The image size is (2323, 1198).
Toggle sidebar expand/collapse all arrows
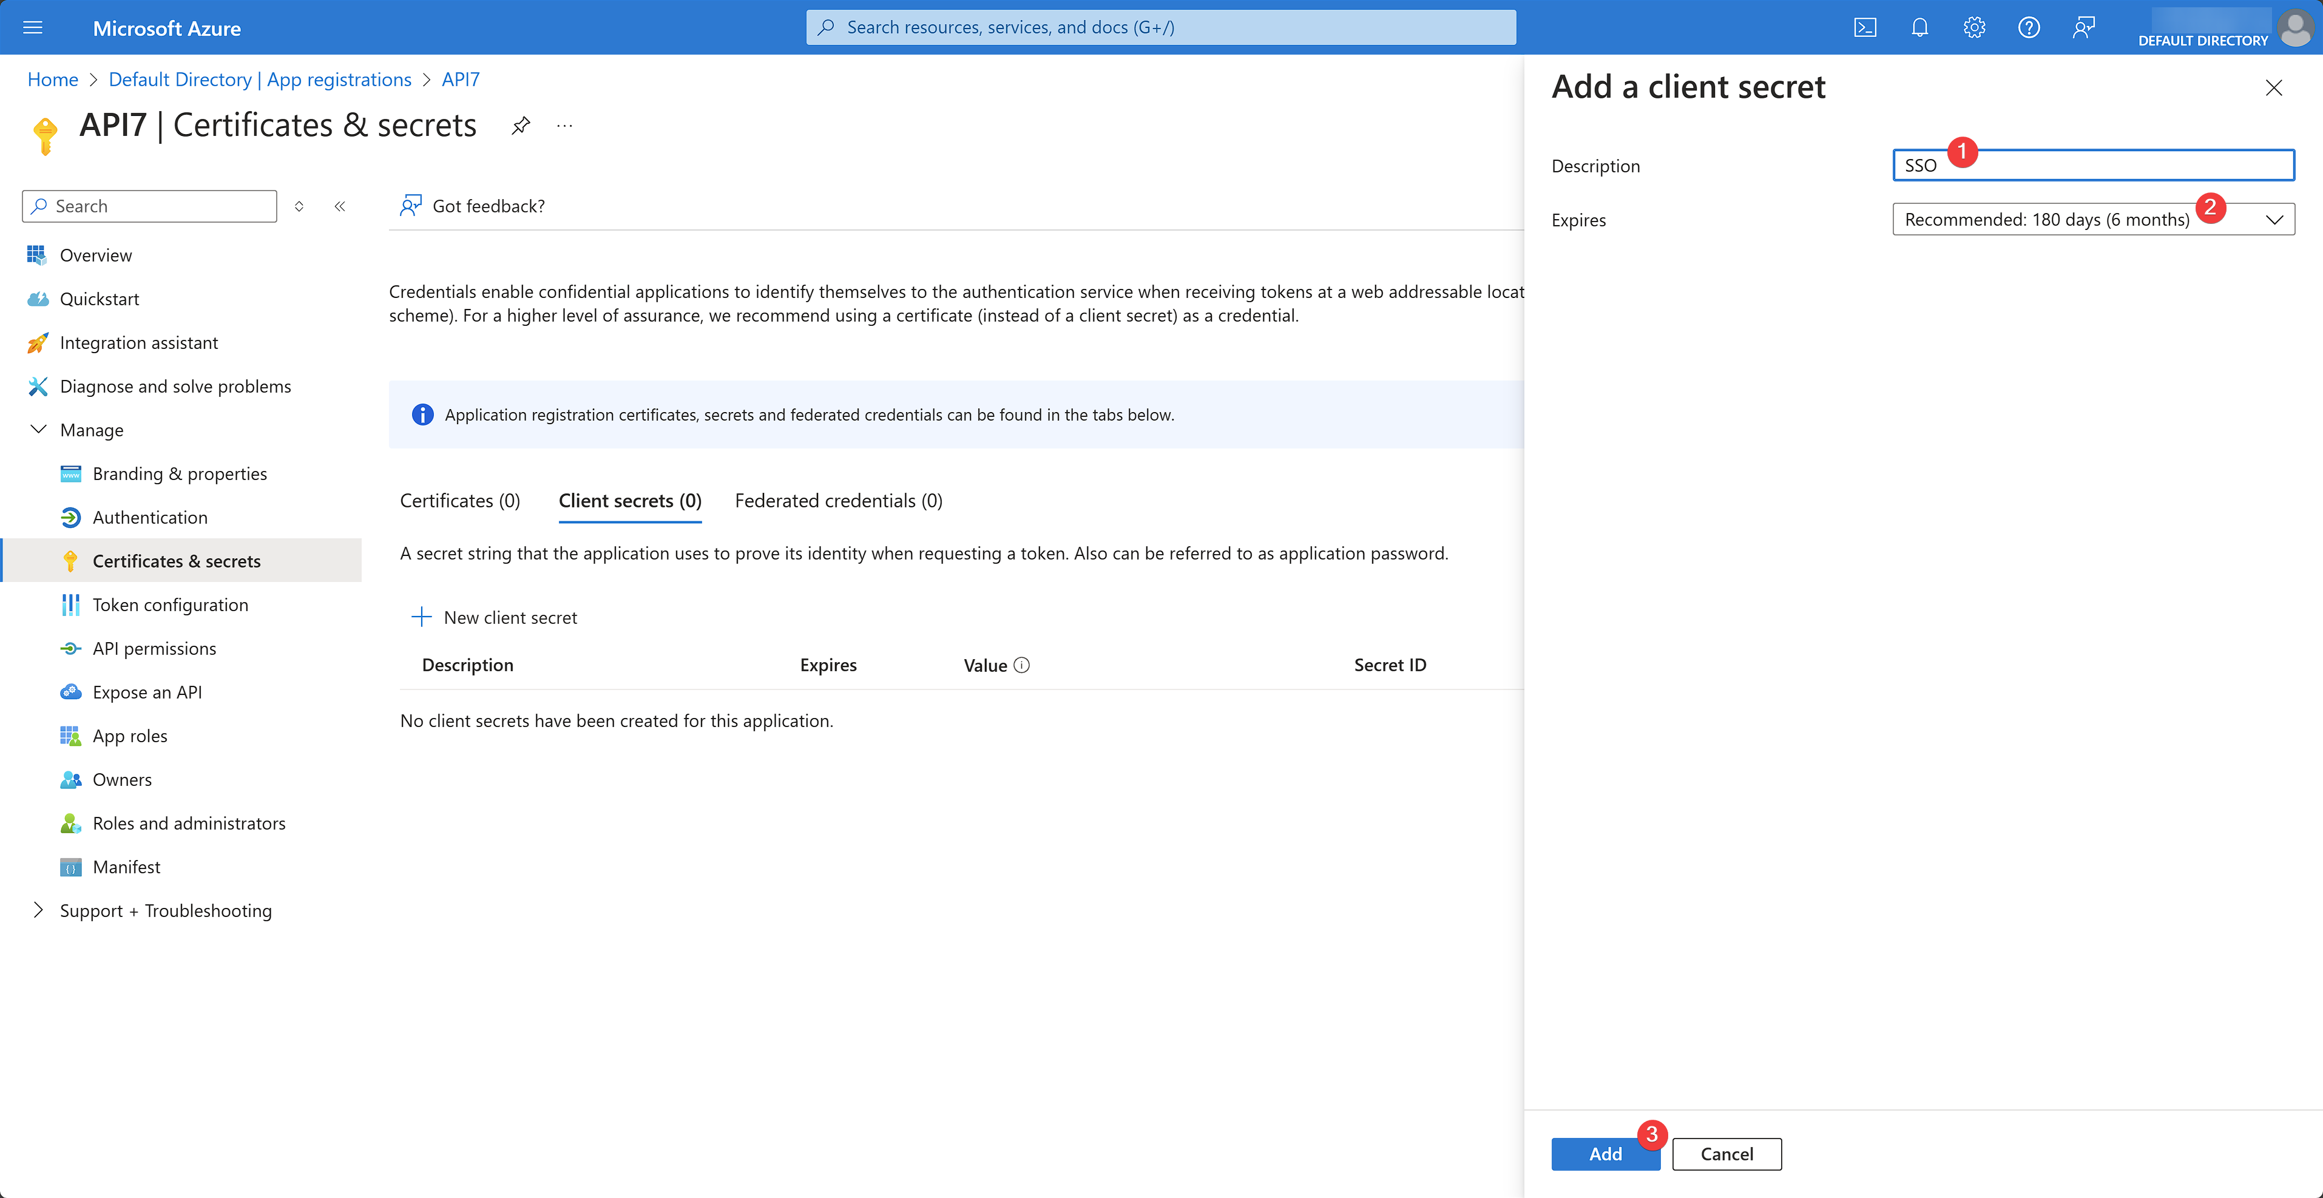299,206
